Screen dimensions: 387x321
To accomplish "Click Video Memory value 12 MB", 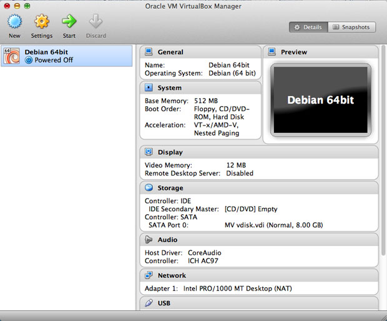I will point(236,165).
